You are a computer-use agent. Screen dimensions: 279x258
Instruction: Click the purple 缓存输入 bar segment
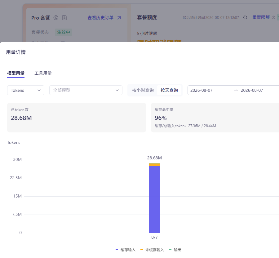pos(154,199)
